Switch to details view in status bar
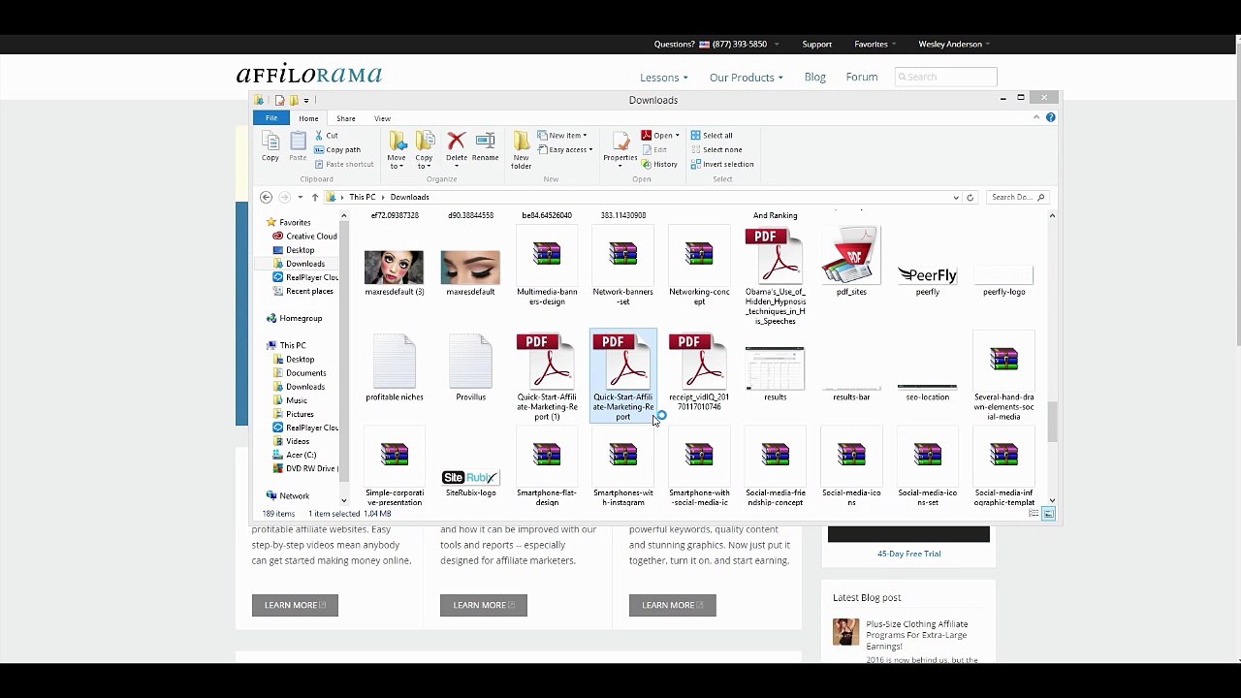1241x698 pixels. [x=1034, y=514]
